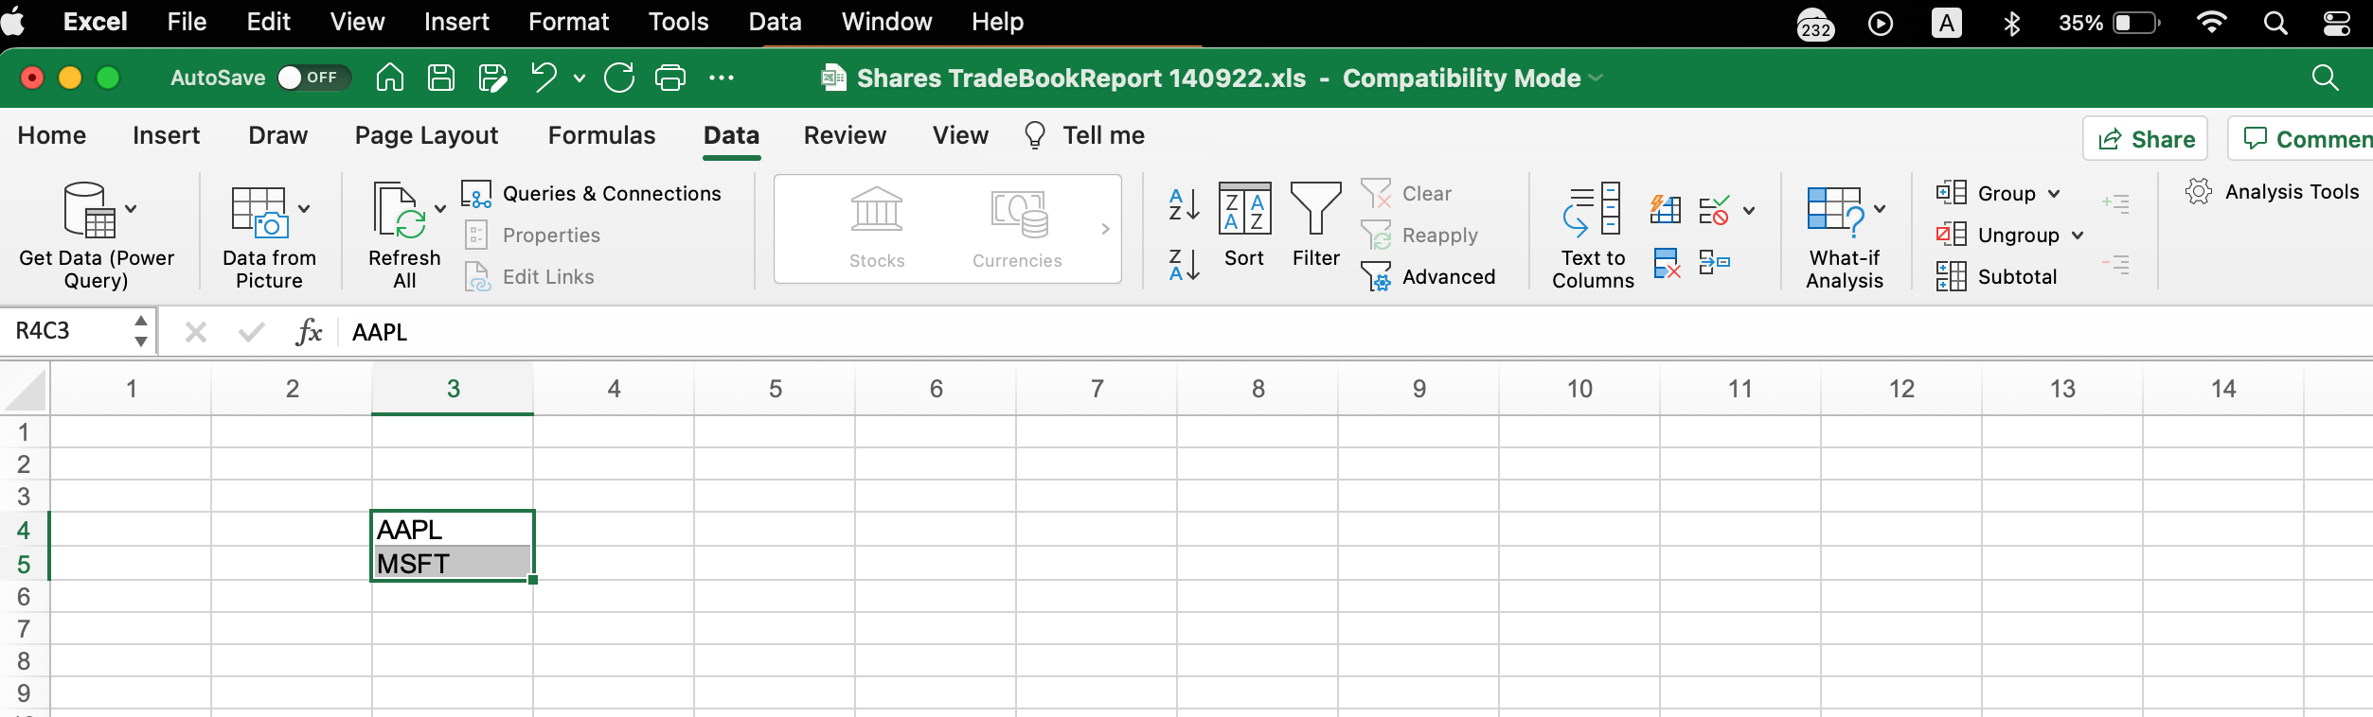Run Flash Fill
The width and height of the screenshot is (2373, 717).
point(1666,209)
